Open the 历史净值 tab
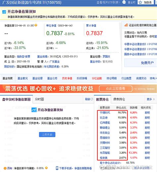The image size is (157, 172). pyautogui.click(x=67, y=78)
